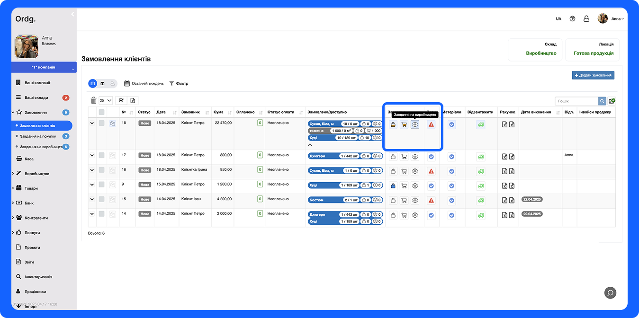Click production task gear icon for order 18
The height and width of the screenshot is (318, 639).
[415, 124]
